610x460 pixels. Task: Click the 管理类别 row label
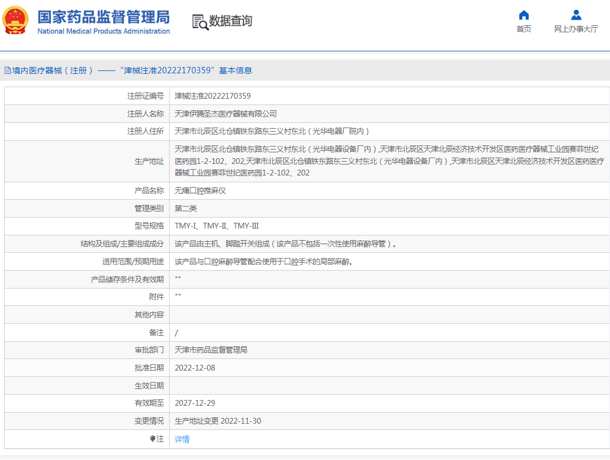149,208
